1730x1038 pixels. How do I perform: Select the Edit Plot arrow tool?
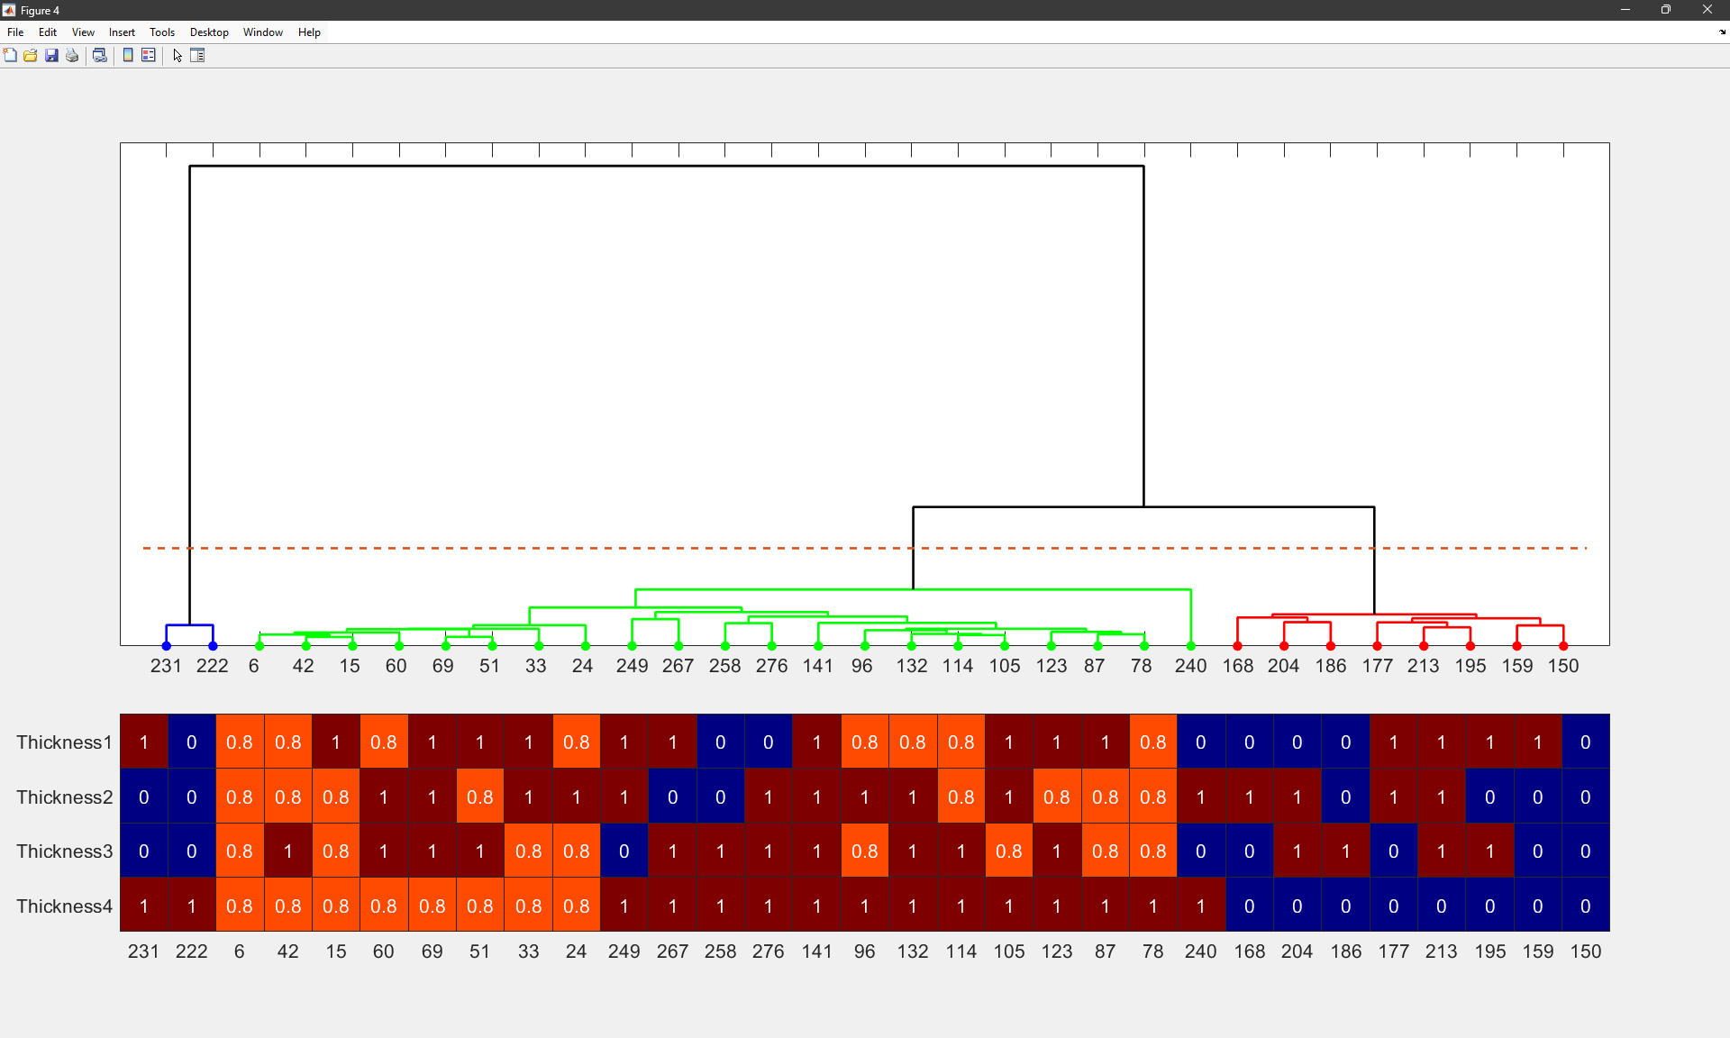pos(178,56)
